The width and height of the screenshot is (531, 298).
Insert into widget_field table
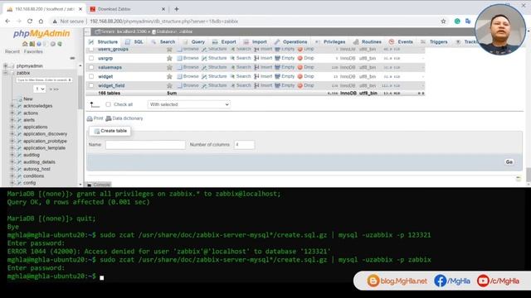click(x=263, y=85)
